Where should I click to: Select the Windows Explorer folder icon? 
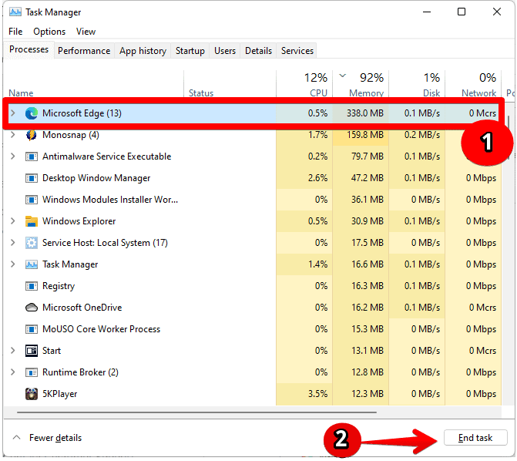32,221
